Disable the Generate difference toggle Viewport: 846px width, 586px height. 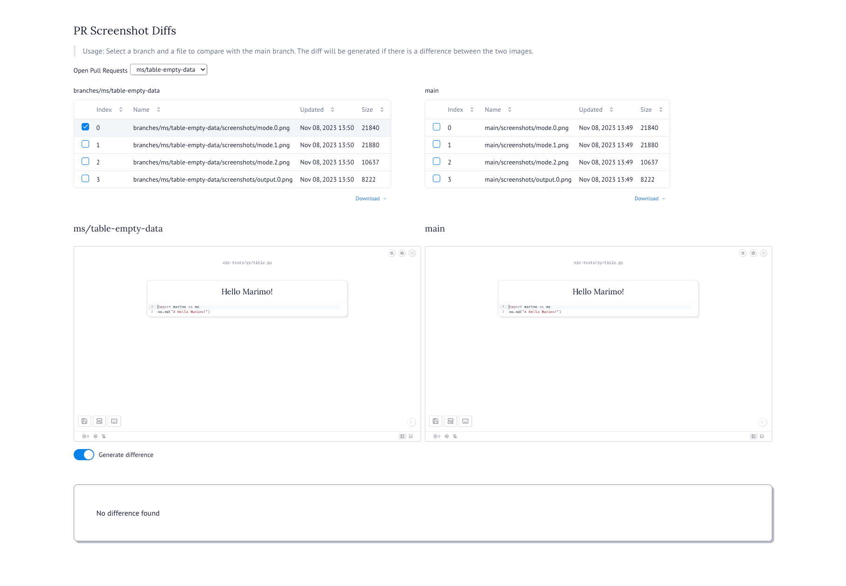pyautogui.click(x=84, y=455)
